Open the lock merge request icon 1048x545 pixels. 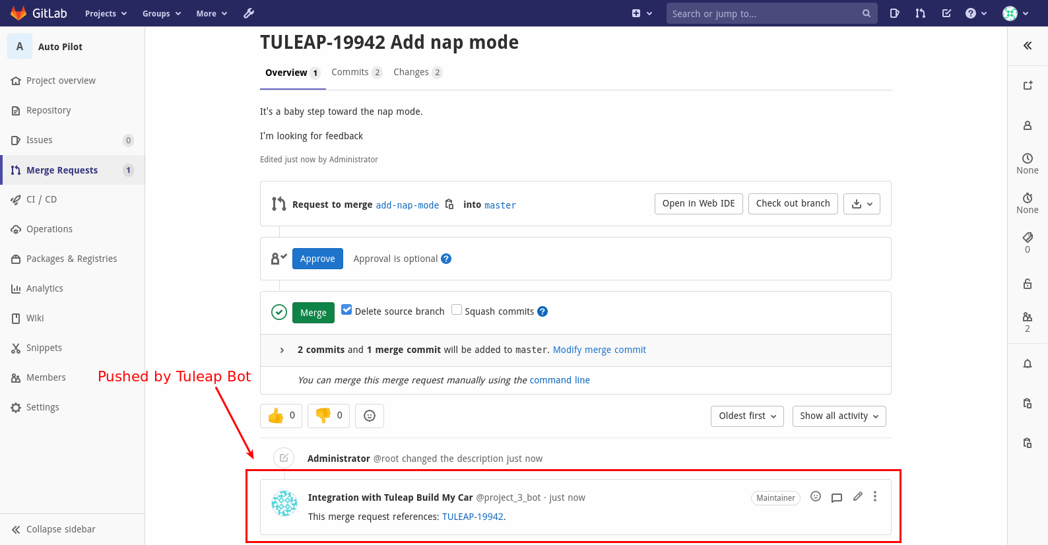coord(1028,284)
